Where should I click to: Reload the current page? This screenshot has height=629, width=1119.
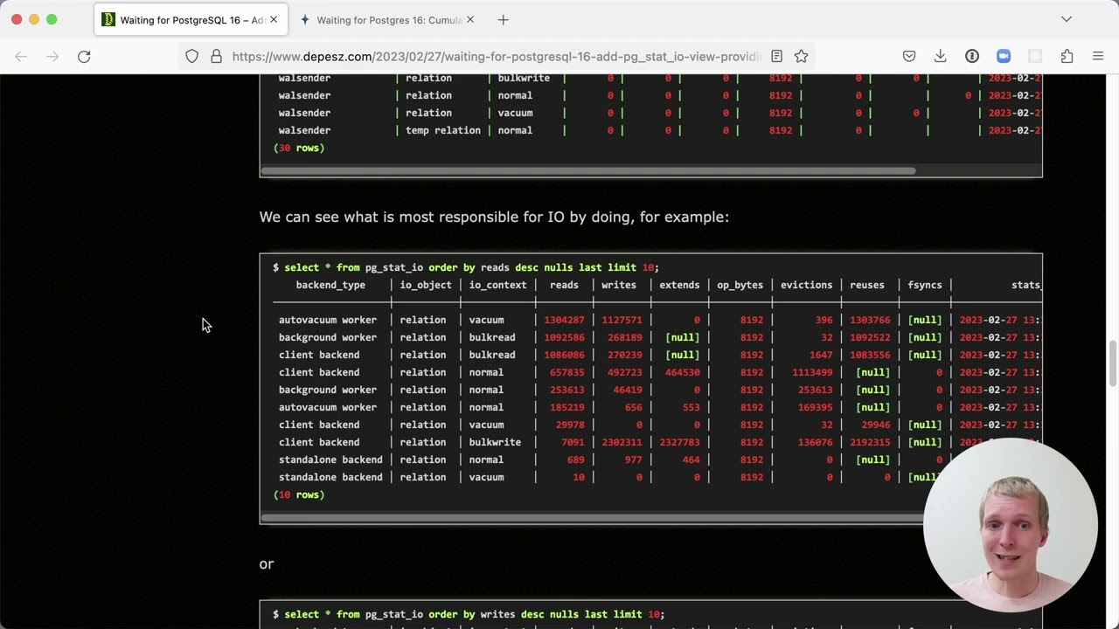click(84, 56)
